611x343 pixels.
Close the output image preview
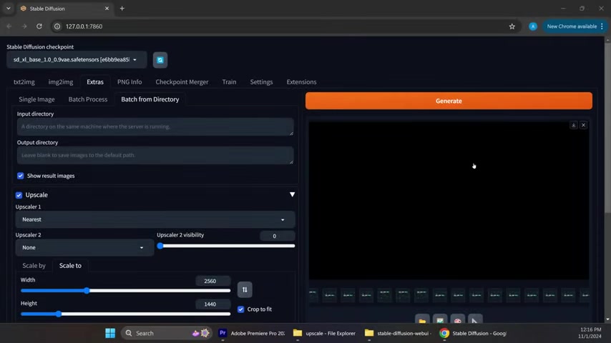[x=583, y=125]
